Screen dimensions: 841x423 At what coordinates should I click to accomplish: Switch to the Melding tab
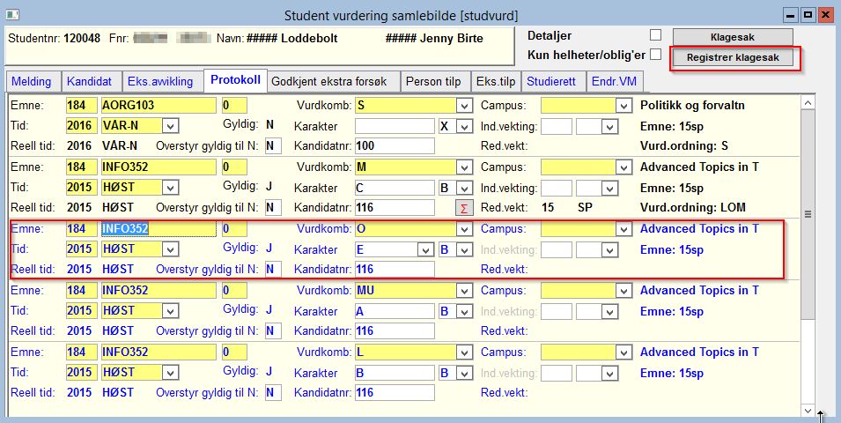tap(32, 82)
